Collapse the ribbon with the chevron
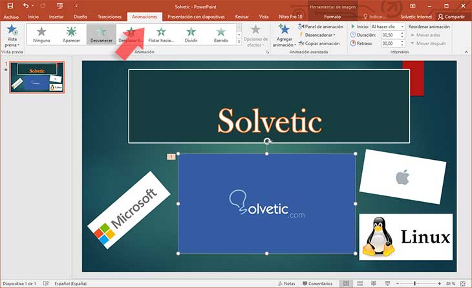The height and width of the screenshot is (288, 472). (x=466, y=52)
